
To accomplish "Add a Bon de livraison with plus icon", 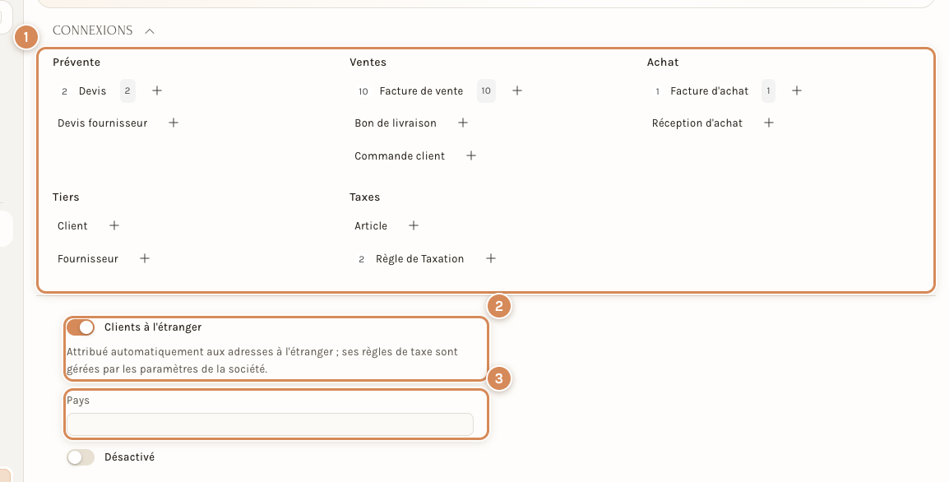I will click(462, 123).
